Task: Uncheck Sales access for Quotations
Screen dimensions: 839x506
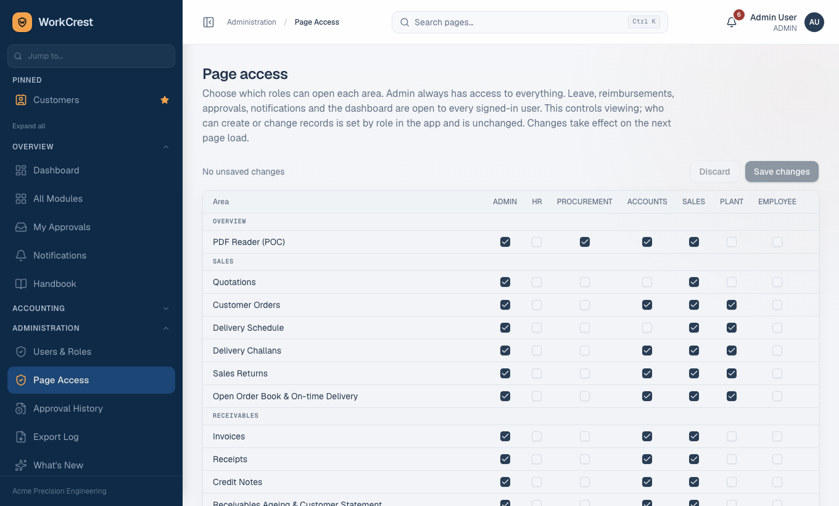Action: [694, 282]
